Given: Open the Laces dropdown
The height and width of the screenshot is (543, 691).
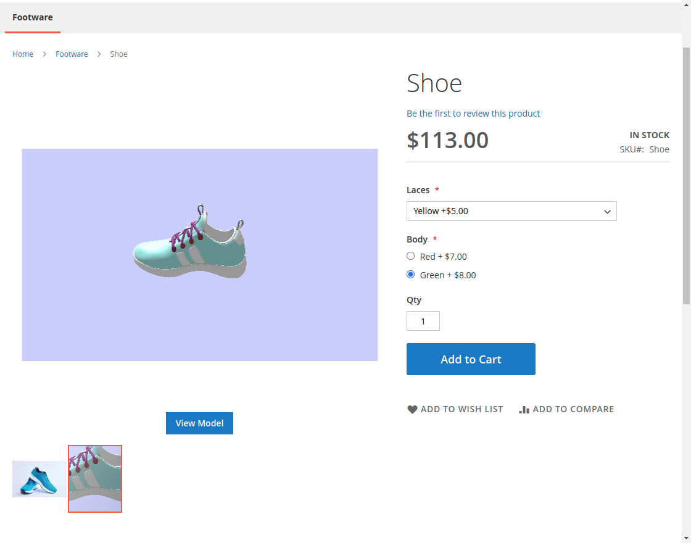Looking at the screenshot, I should pyautogui.click(x=511, y=211).
